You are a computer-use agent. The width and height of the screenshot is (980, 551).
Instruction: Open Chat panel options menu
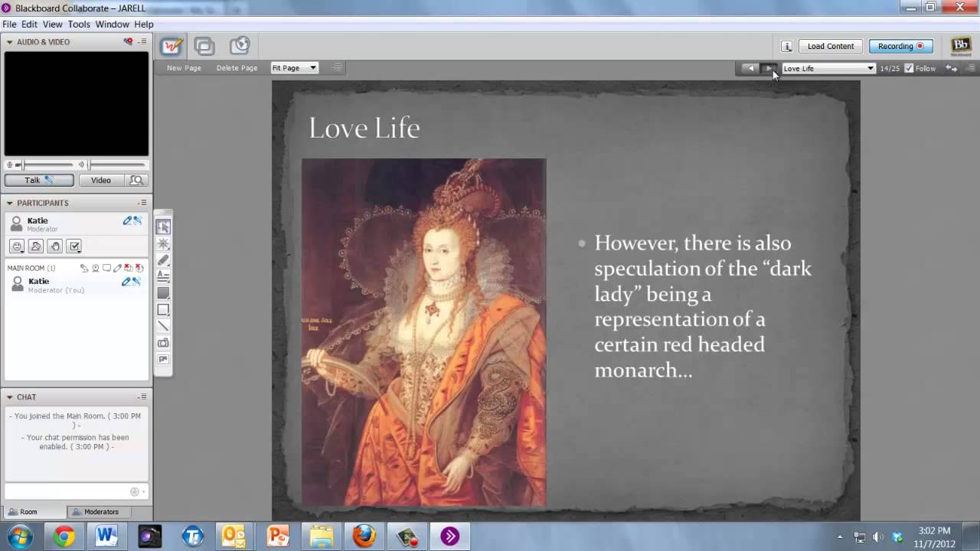142,397
